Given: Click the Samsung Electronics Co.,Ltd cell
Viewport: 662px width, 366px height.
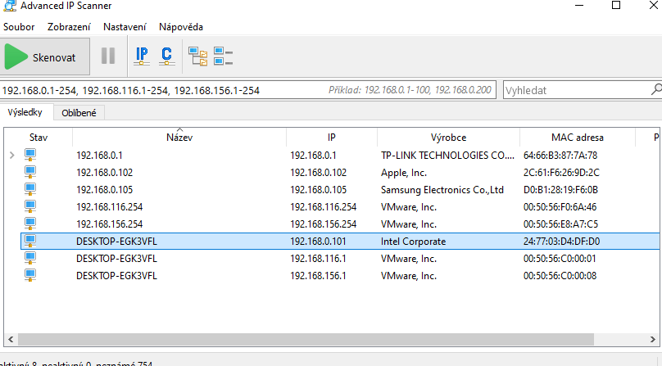Looking at the screenshot, I should tap(442, 190).
